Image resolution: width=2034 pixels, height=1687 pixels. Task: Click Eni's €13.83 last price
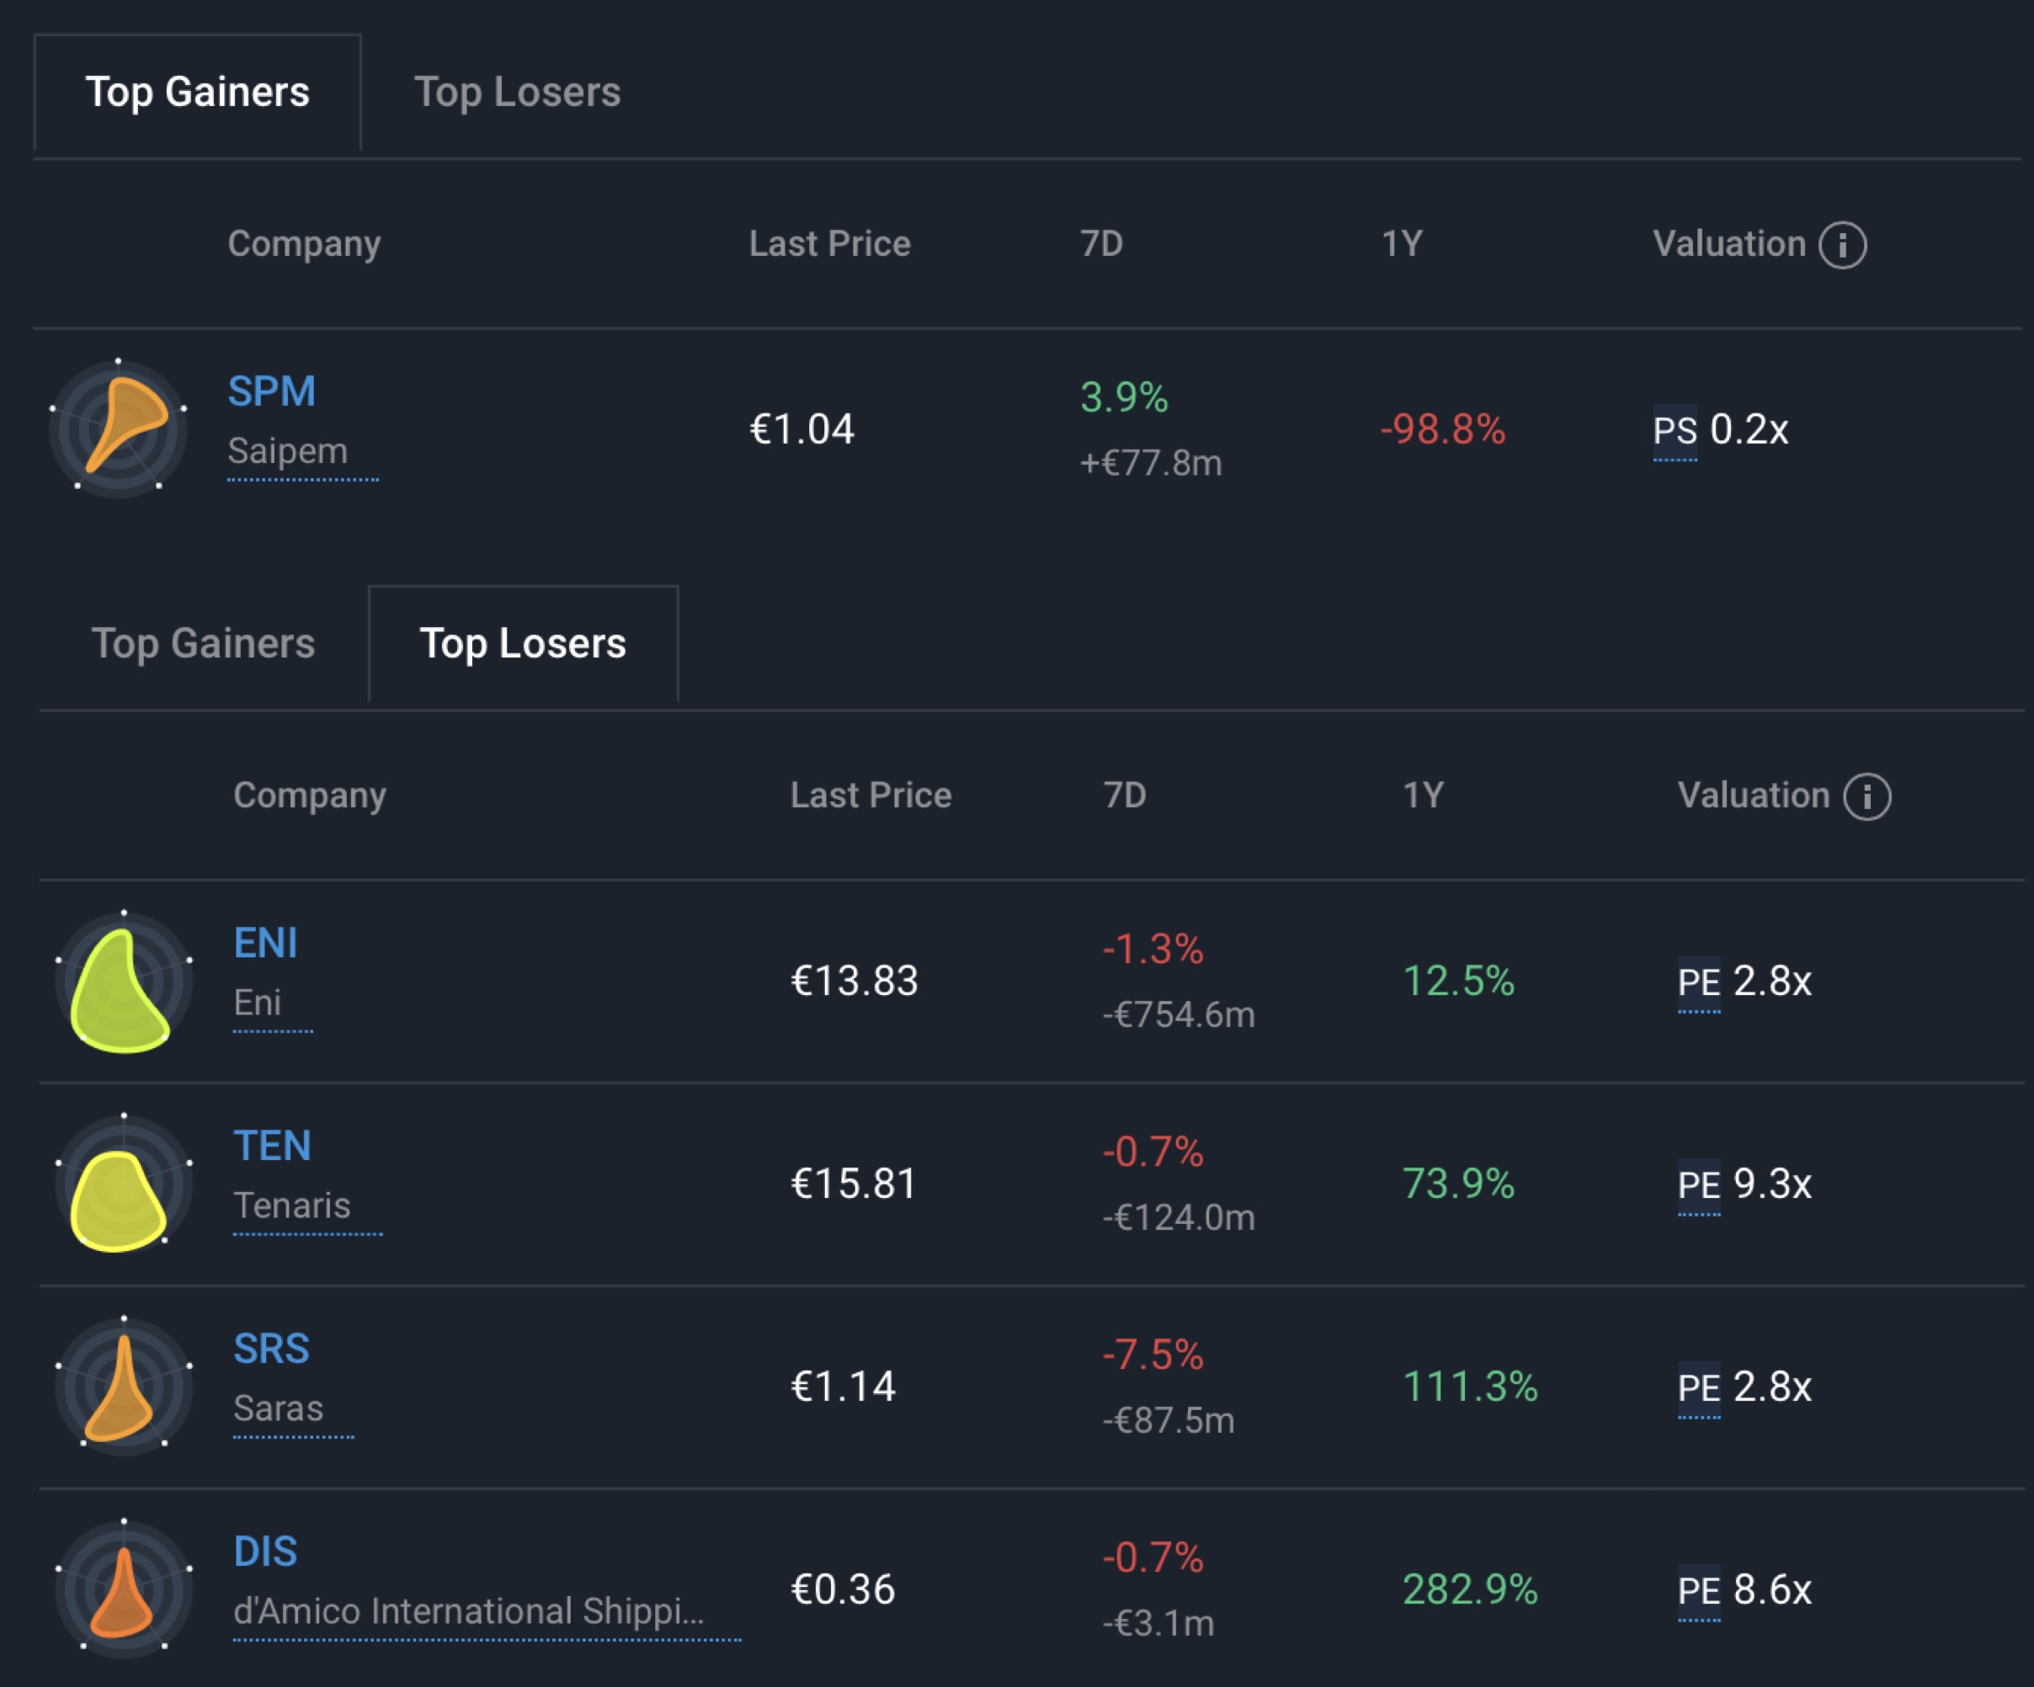click(x=855, y=981)
